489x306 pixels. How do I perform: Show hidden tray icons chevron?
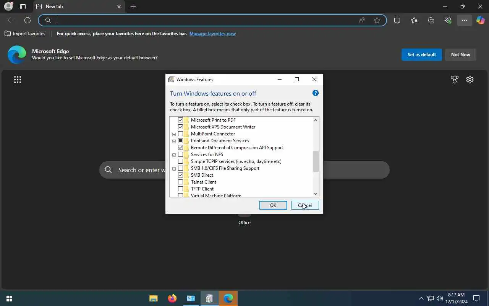point(421,298)
